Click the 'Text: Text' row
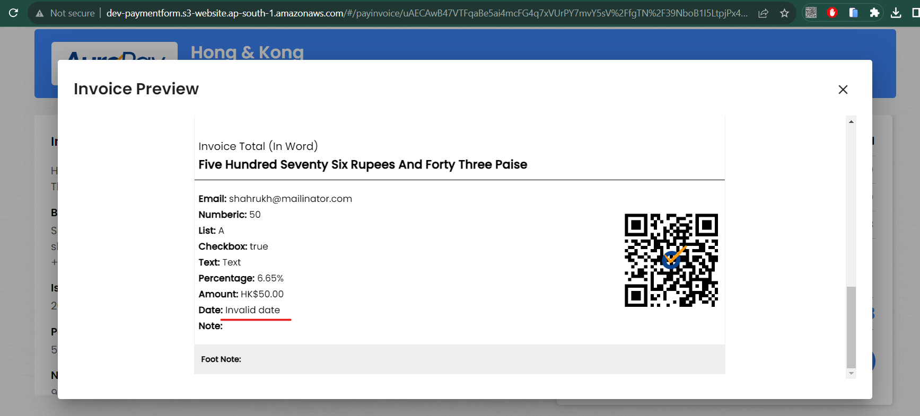The width and height of the screenshot is (920, 416). 220,262
